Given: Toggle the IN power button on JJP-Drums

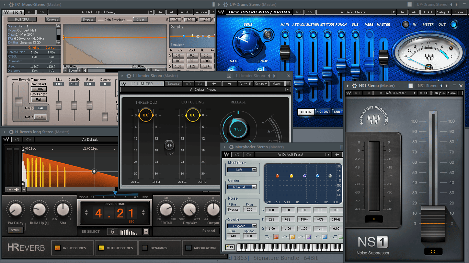Looking at the screenshot, I should point(406,24).
